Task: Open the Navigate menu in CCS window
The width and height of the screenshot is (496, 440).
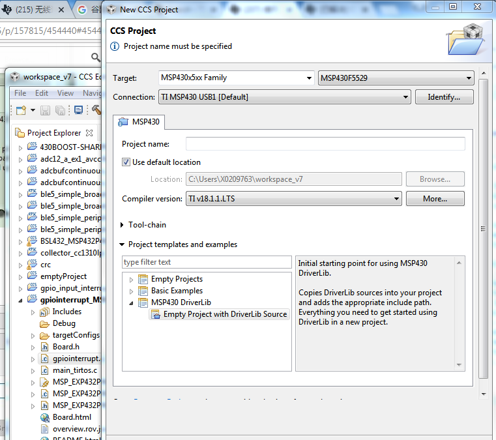Action: coord(92,93)
